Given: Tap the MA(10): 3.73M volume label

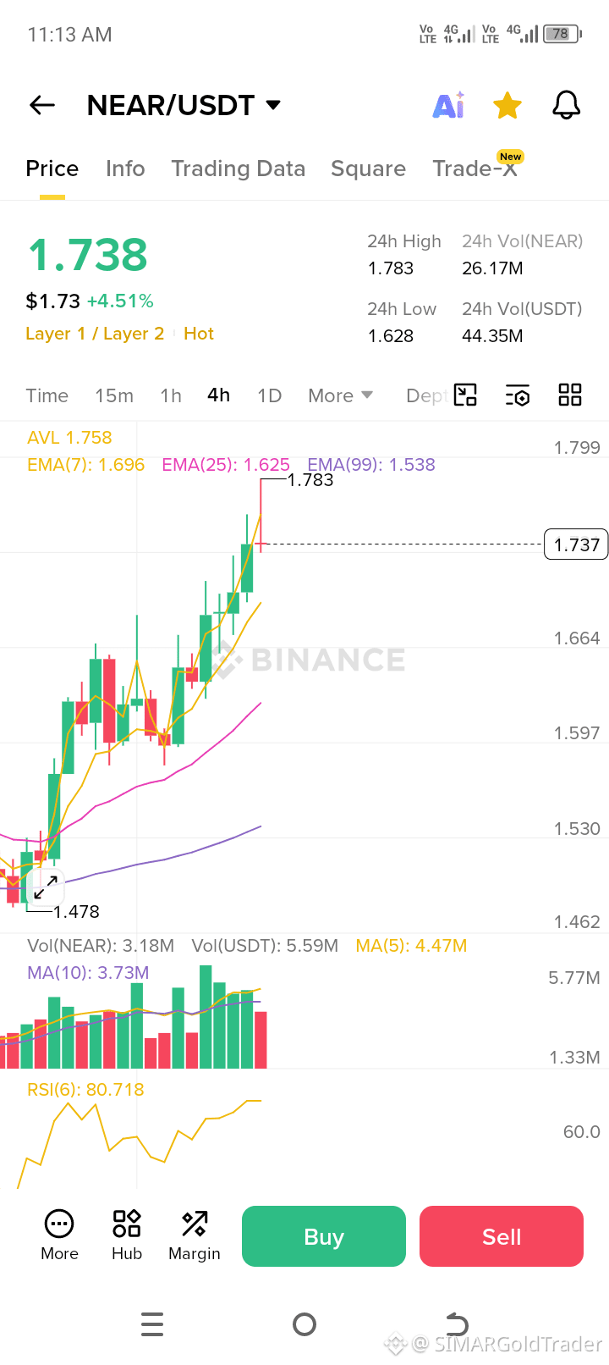Looking at the screenshot, I should click(x=88, y=973).
